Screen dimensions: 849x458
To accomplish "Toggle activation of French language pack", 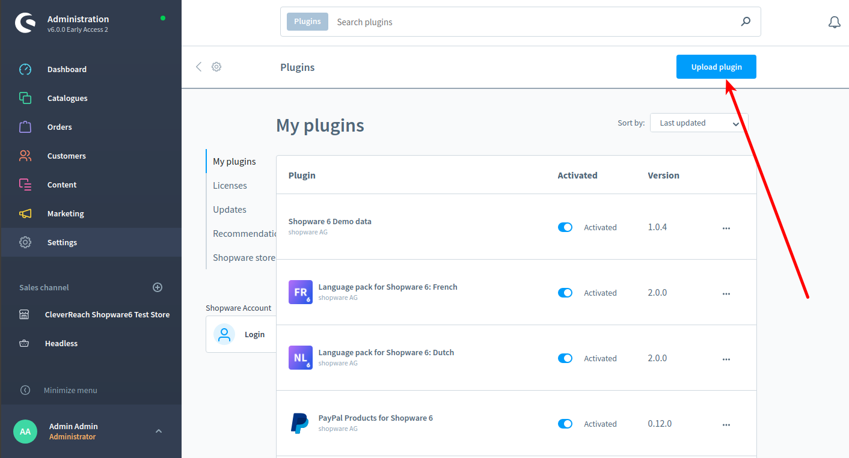I will [565, 293].
